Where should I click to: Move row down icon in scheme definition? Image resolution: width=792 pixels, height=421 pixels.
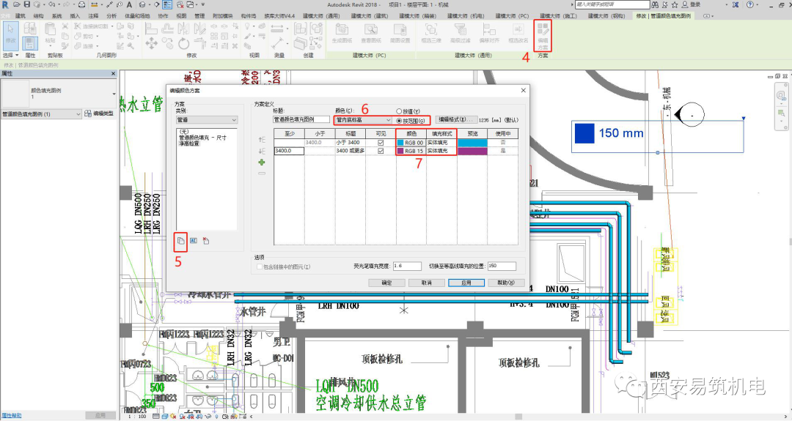click(262, 152)
